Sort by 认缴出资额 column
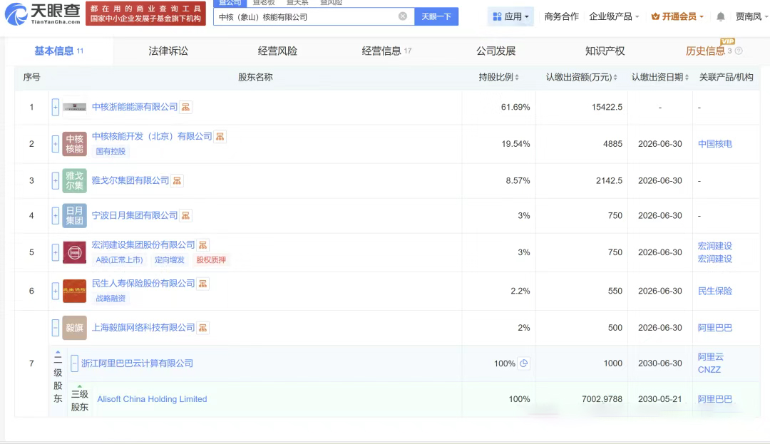 (x=582, y=77)
